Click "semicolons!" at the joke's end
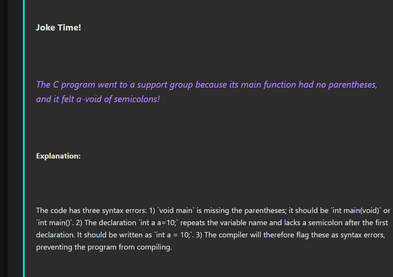 tap(137, 99)
